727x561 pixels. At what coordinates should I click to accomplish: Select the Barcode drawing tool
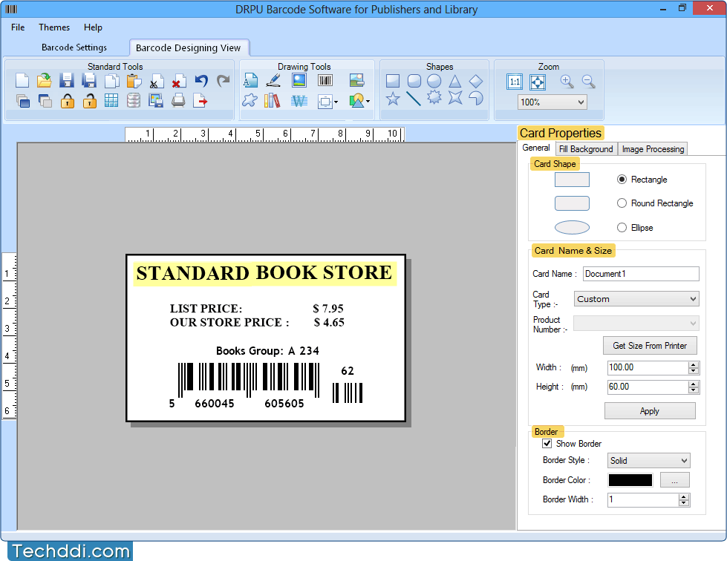[x=325, y=81]
